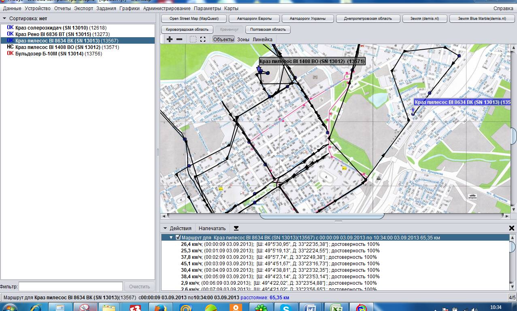Zoom out the map with minus icon
517x311 pixels.
point(179,39)
